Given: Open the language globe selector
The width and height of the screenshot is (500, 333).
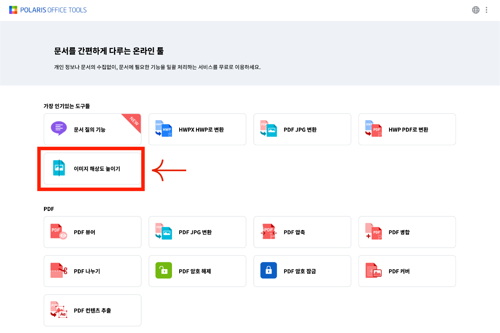Looking at the screenshot, I should click(476, 10).
